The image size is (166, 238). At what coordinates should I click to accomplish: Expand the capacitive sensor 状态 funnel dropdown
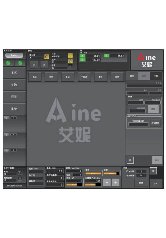coord(20,173)
